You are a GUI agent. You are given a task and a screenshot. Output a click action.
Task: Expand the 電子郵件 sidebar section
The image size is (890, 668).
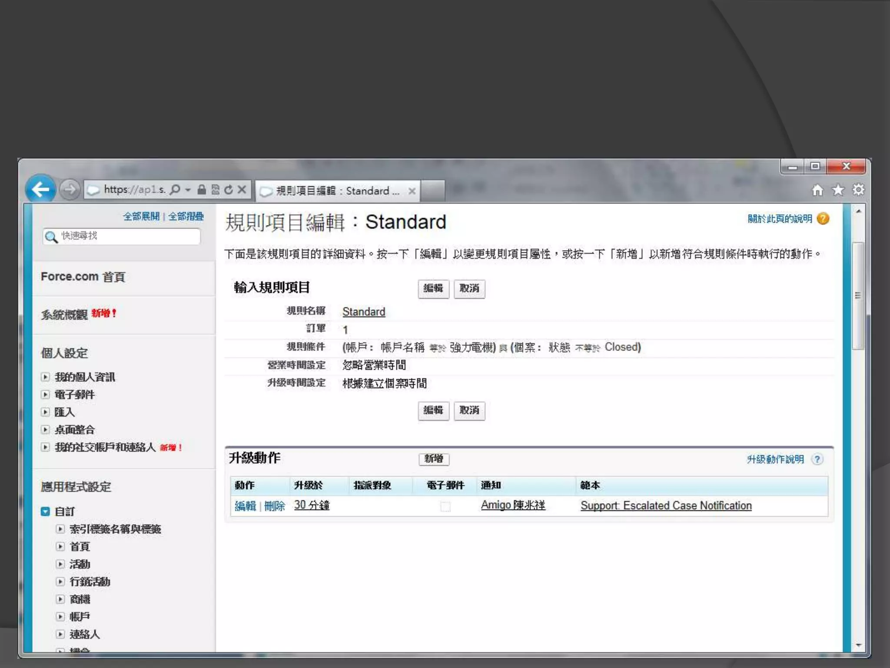coord(45,394)
